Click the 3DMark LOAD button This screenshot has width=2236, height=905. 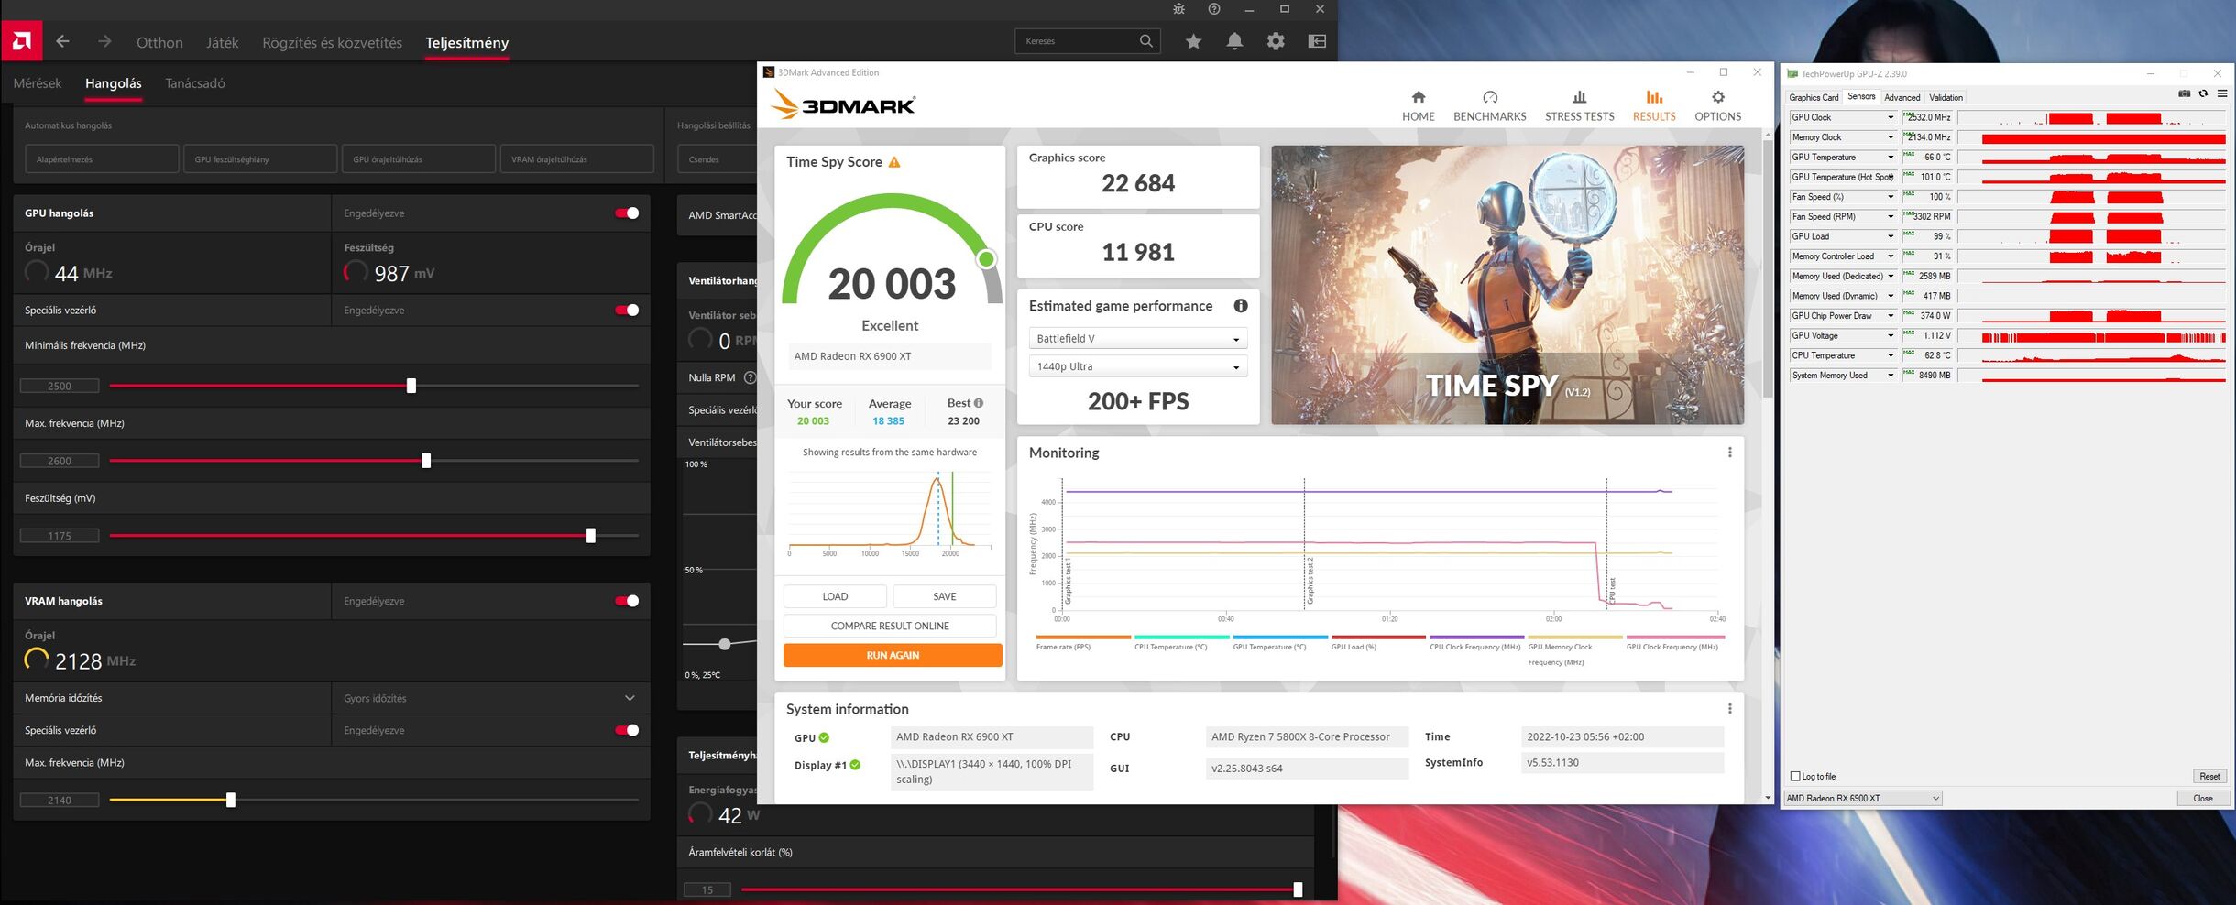[835, 596]
